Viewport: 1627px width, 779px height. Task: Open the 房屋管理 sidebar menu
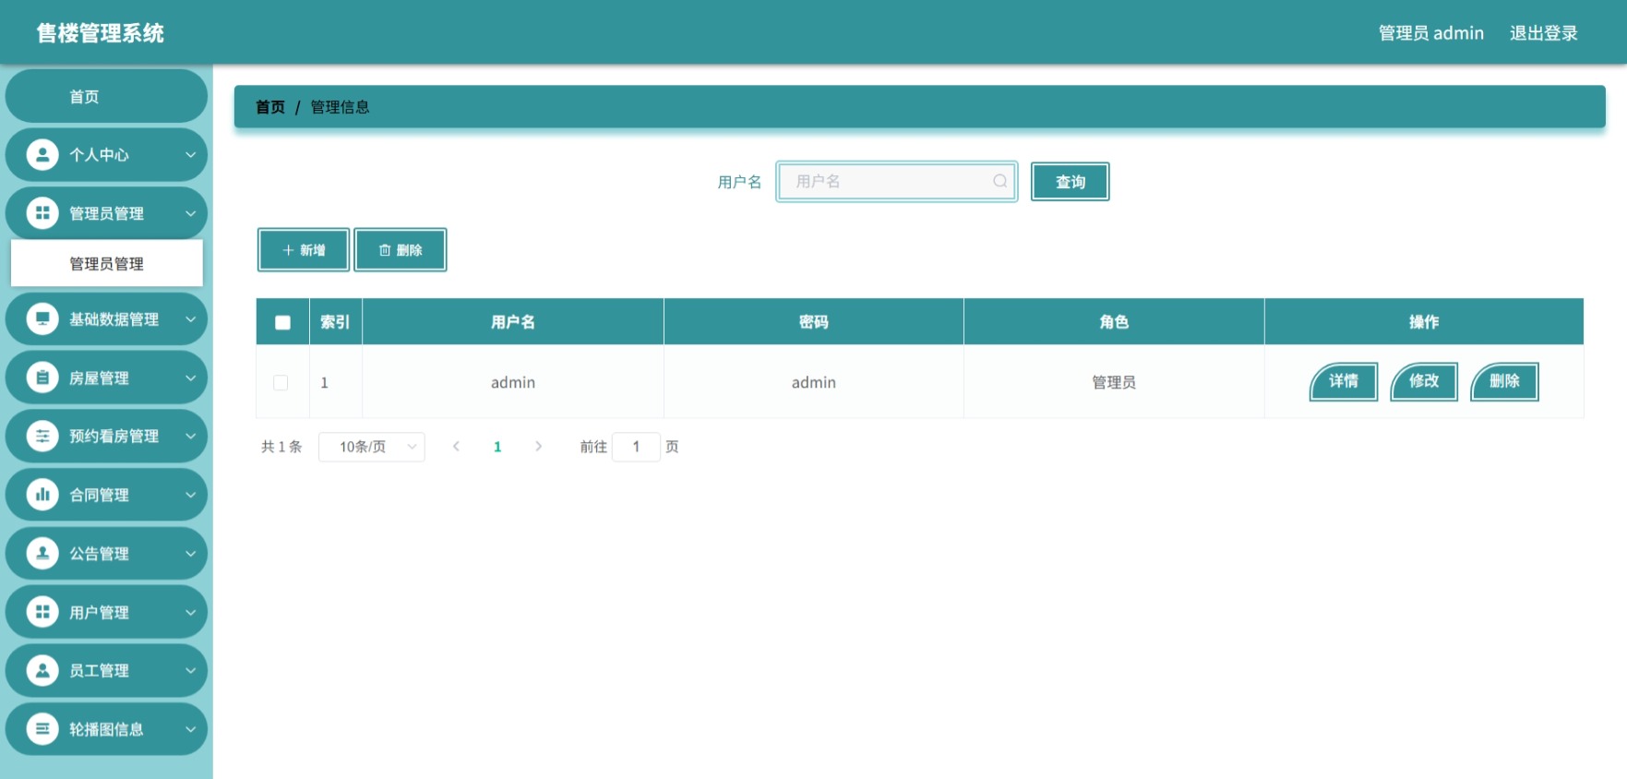tap(106, 378)
